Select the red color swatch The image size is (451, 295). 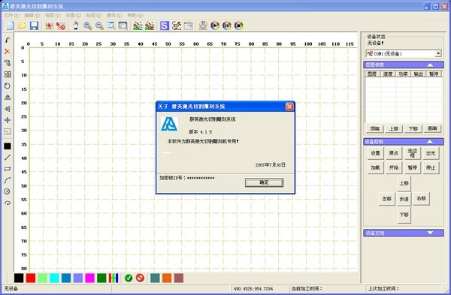pyautogui.click(x=31, y=278)
